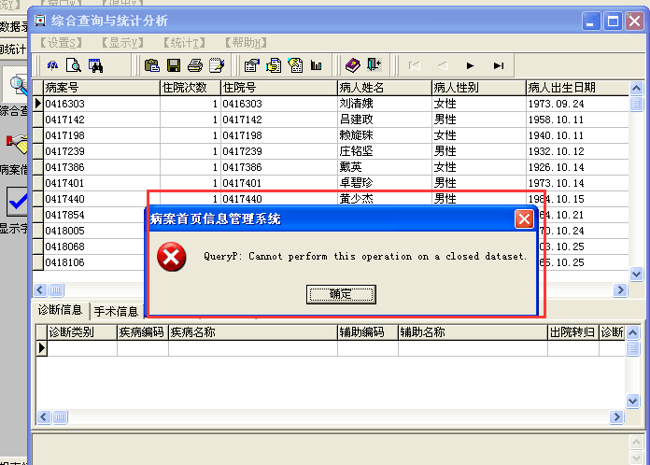The height and width of the screenshot is (465, 650).
Task: Switch to the 诊断信息 tab
Action: click(x=61, y=310)
